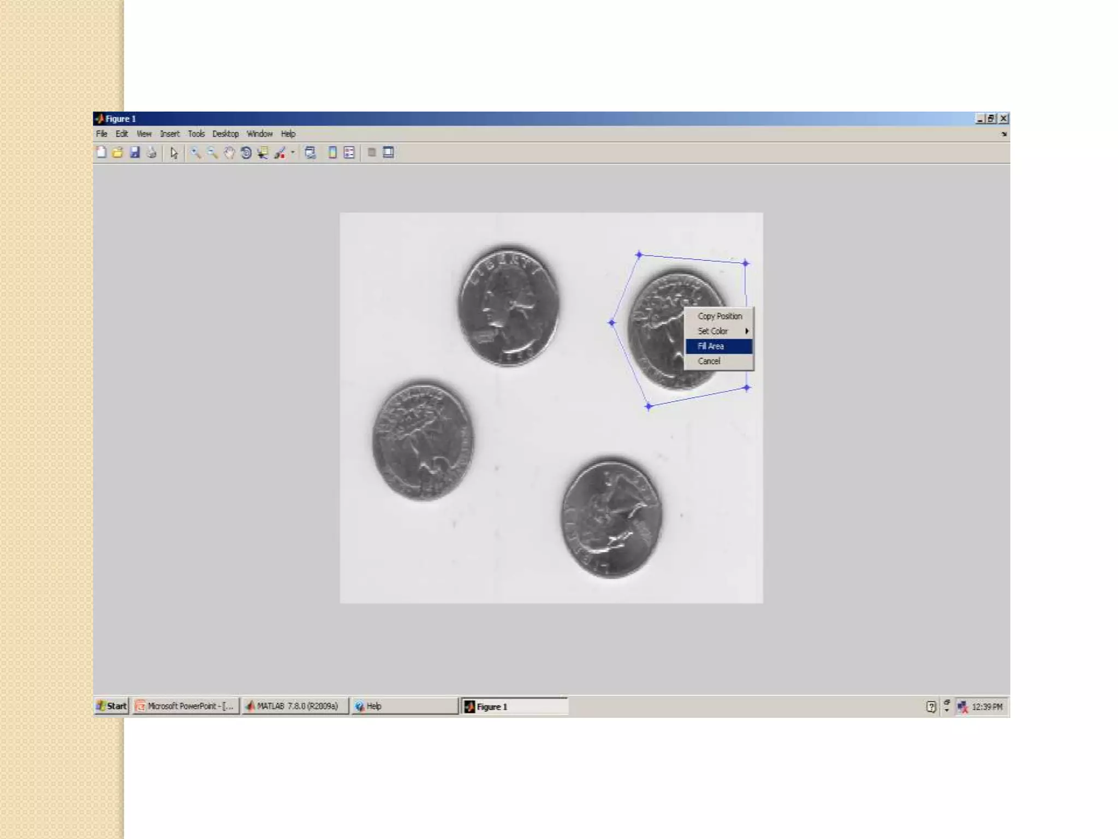Toggle the Insert Colorbar button
Screen dimensions: 1118x839
pyautogui.click(x=332, y=152)
